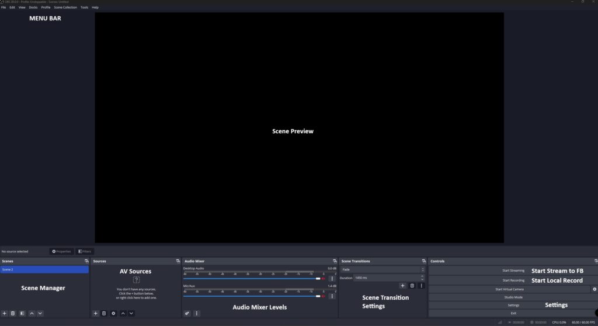Open the Scene Collection menu
Image resolution: width=598 pixels, height=326 pixels.
pos(65,7)
